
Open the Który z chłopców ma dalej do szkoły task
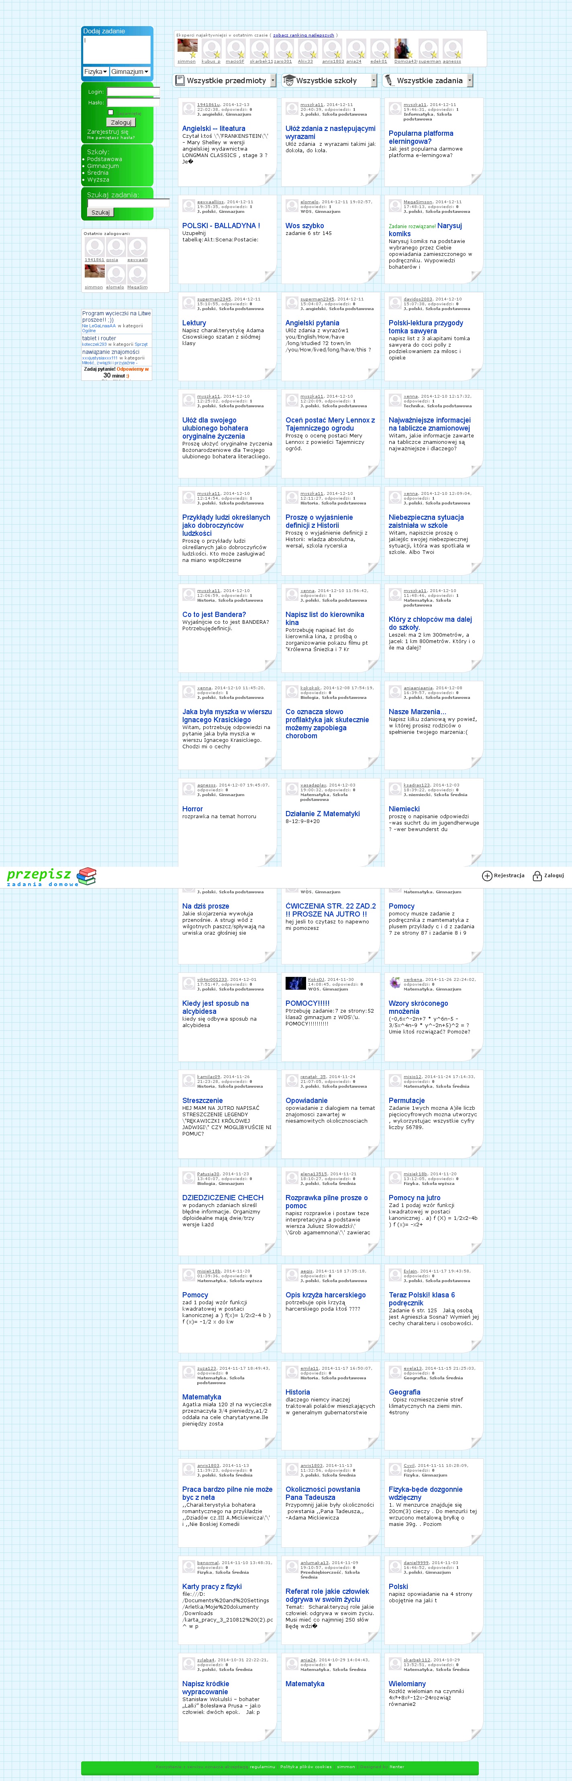coord(430,624)
